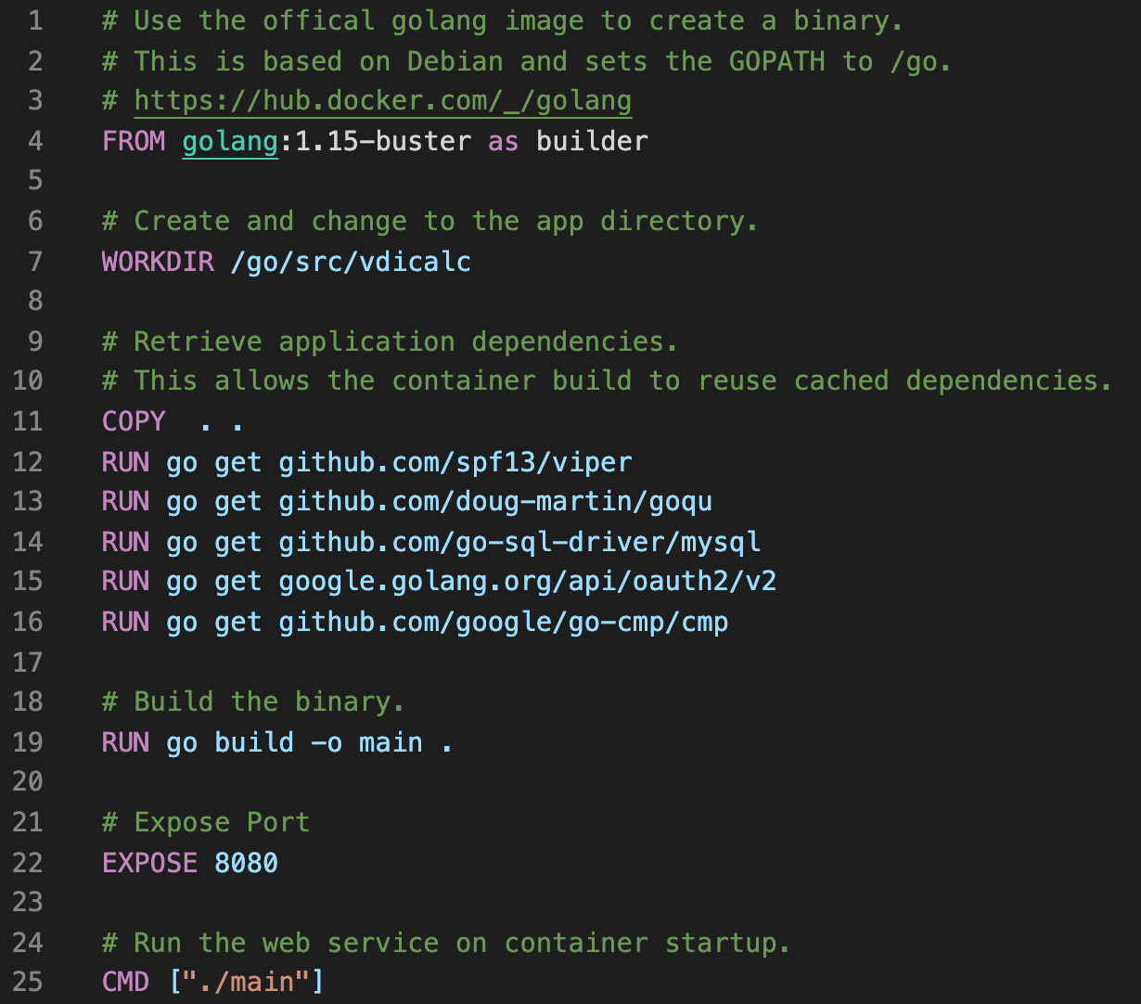Viewport: 1141px width, 1004px height.
Task: Click github.com/doug-martin/goqu package text
Action: [495, 501]
